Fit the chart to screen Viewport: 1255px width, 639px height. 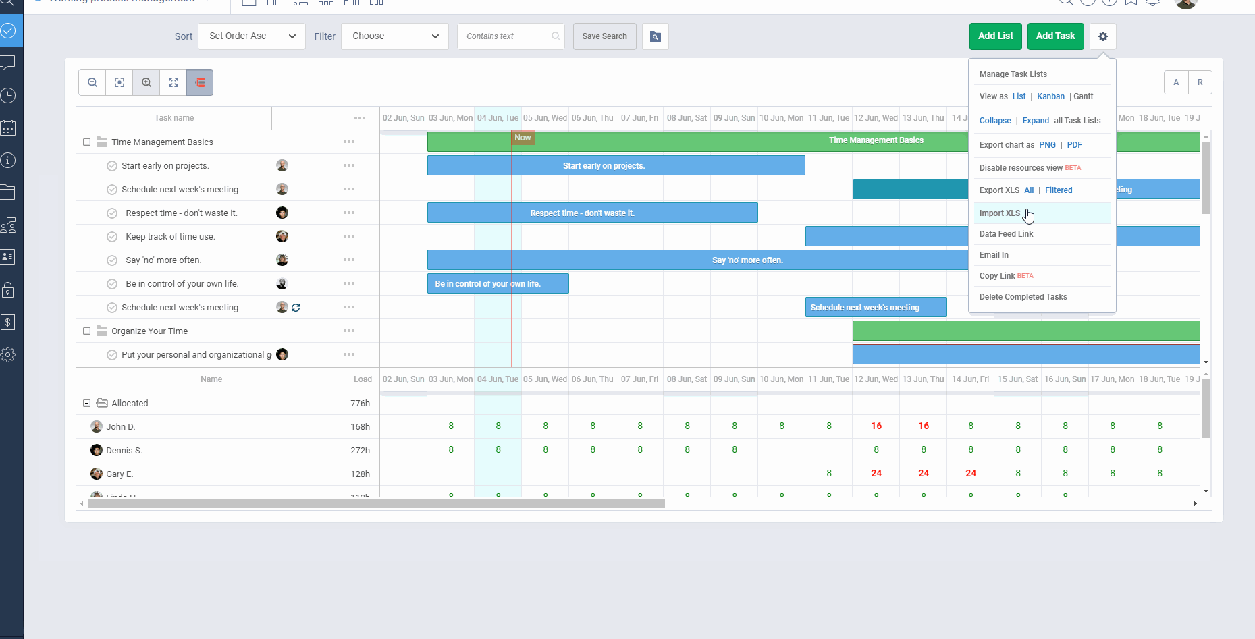(x=119, y=82)
